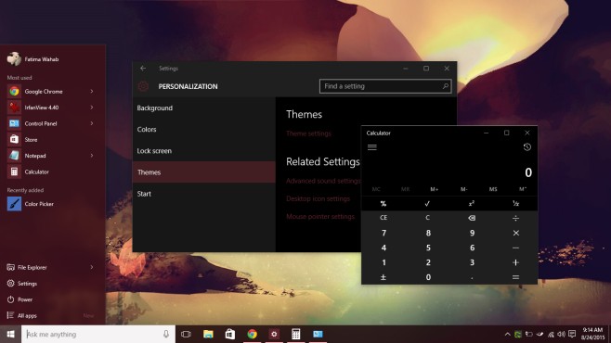Click the Find a setting search field
This screenshot has width=611, height=343.
385,86
